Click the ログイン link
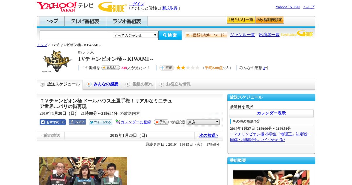 (x=137, y=4)
